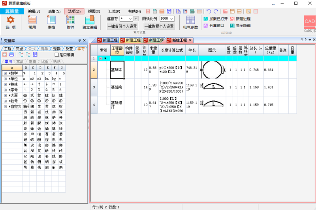Open the 图纸比例 dropdown
The width and height of the screenshot is (316, 210).
pos(172,19)
